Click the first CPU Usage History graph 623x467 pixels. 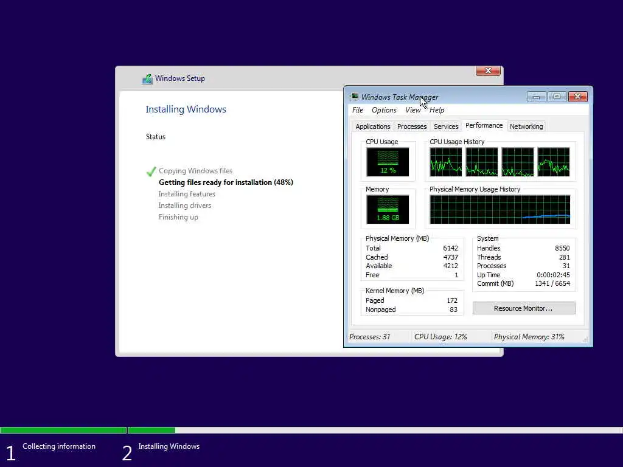point(446,162)
